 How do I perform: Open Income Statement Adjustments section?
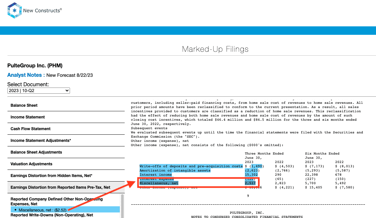66,141
